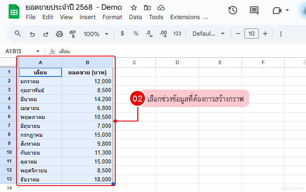
Task: Decrease decimal places
Action: click(x=149, y=34)
